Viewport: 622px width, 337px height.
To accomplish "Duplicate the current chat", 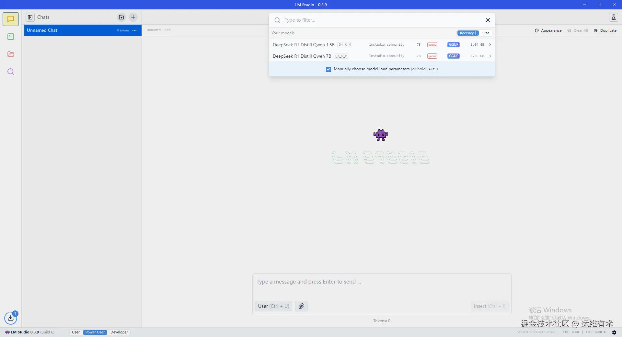I will point(605,30).
